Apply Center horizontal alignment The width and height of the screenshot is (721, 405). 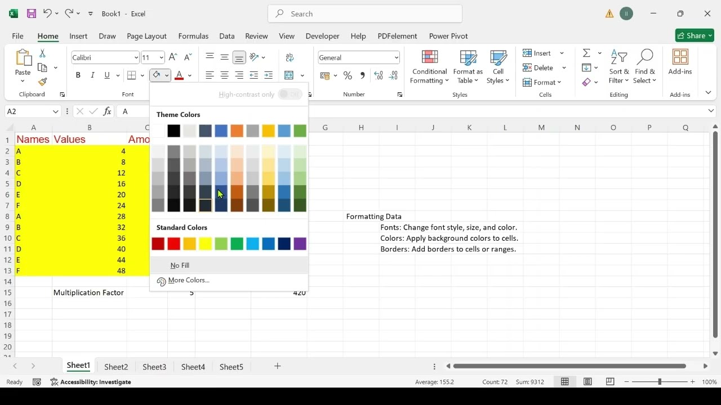[224, 75]
